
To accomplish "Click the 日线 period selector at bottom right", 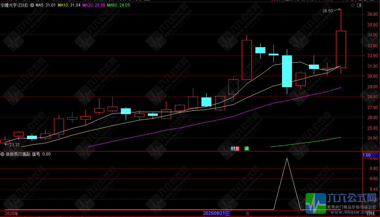I will tap(371, 213).
